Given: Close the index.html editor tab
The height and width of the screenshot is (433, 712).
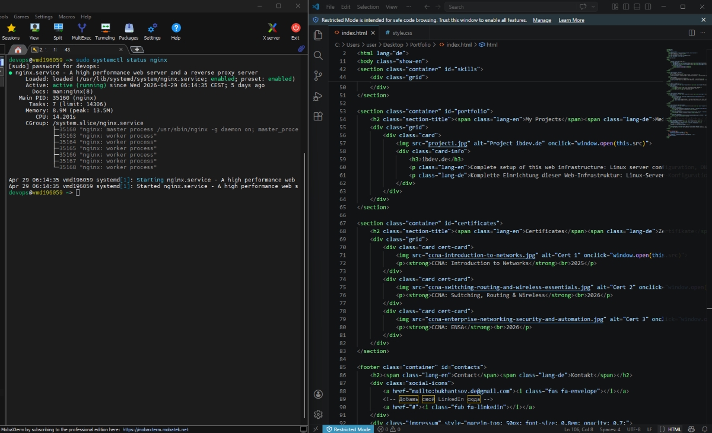Looking at the screenshot, I should [374, 33].
